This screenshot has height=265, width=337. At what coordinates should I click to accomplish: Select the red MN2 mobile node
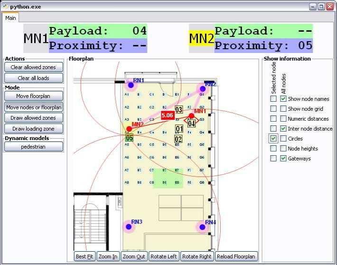coord(129,129)
